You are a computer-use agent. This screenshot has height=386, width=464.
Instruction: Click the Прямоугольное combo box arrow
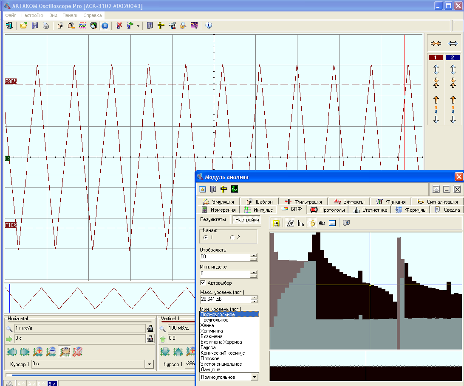(255, 377)
